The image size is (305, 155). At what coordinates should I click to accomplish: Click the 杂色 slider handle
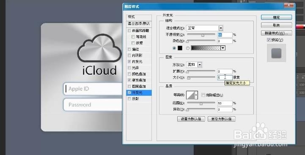click(x=187, y=41)
